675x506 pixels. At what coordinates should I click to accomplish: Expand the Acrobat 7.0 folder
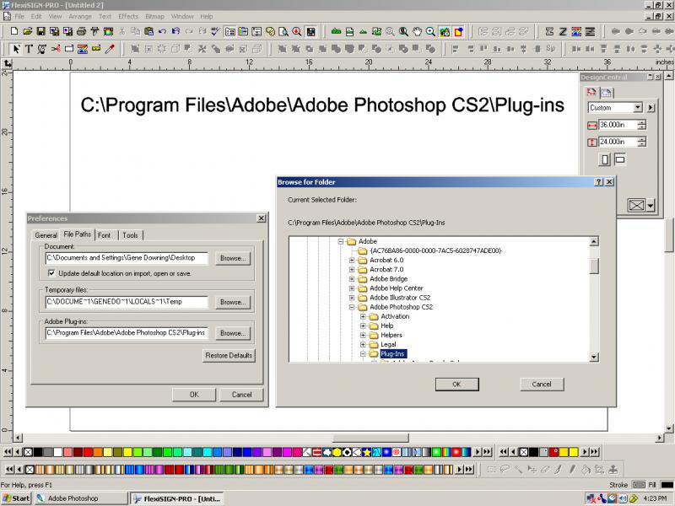tap(352, 269)
